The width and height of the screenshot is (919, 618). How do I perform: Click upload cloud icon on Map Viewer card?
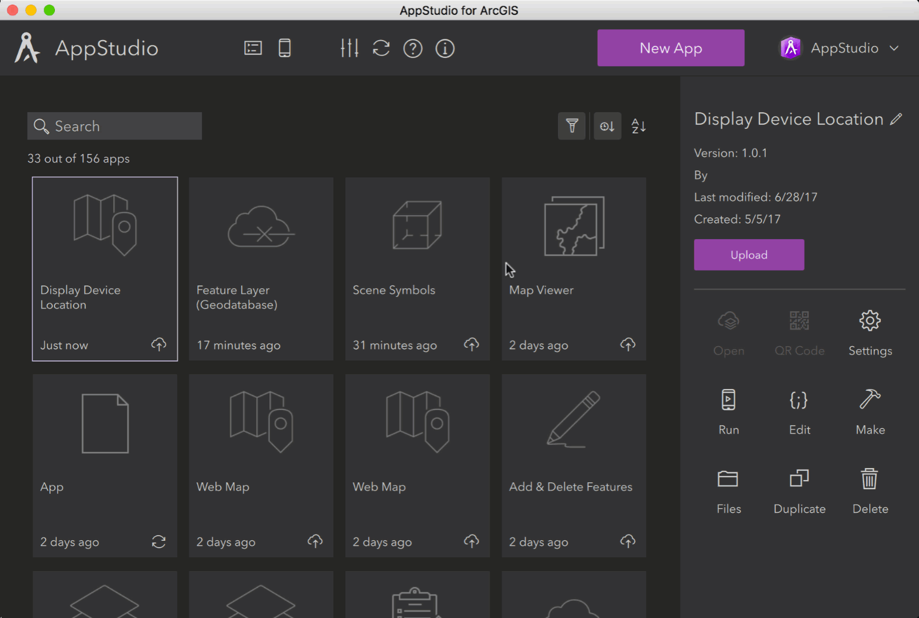click(628, 344)
